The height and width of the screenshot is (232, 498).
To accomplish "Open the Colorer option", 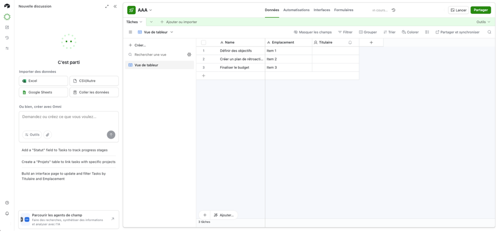I will pos(410,32).
